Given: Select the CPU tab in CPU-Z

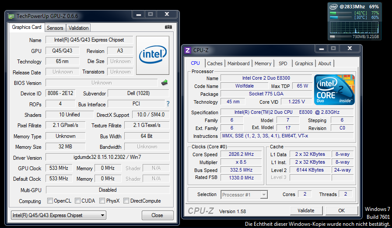Looking at the screenshot, I should pos(195,63).
